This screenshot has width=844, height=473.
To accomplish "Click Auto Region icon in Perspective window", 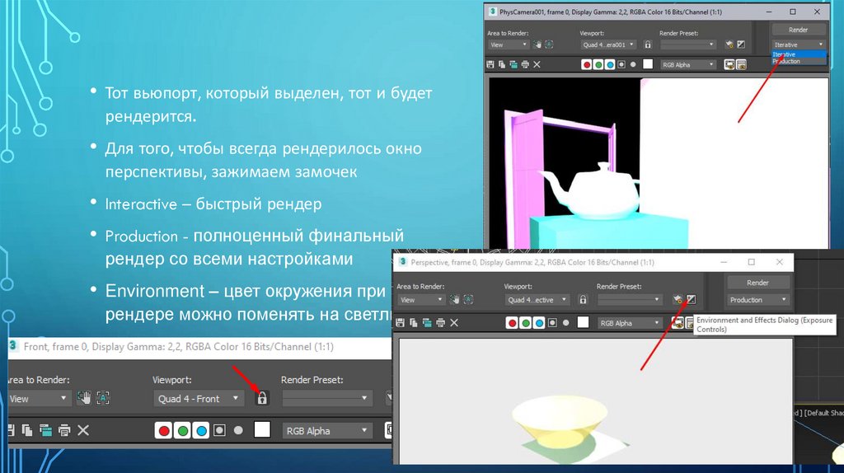I will (x=468, y=299).
